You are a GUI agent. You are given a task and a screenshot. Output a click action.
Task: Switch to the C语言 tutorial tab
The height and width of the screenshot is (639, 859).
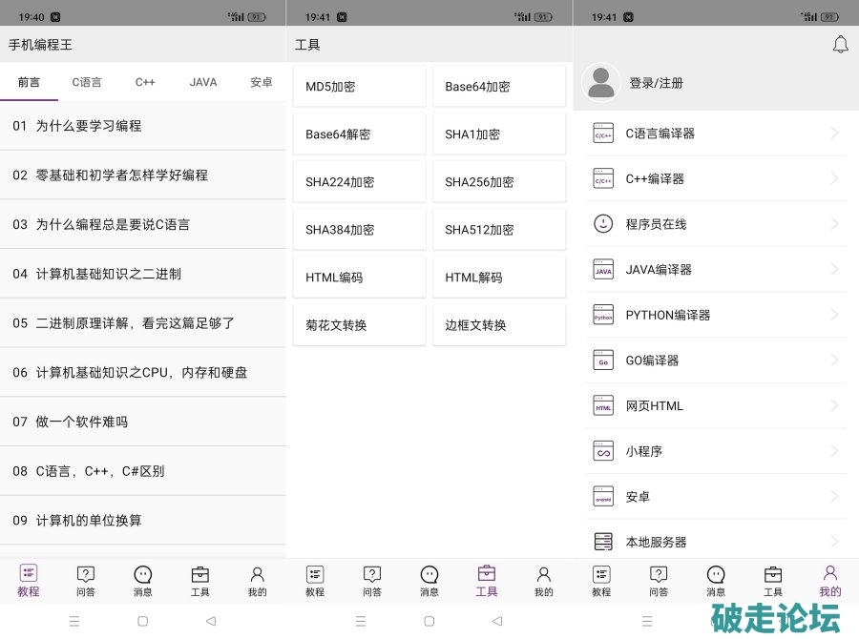point(87,83)
